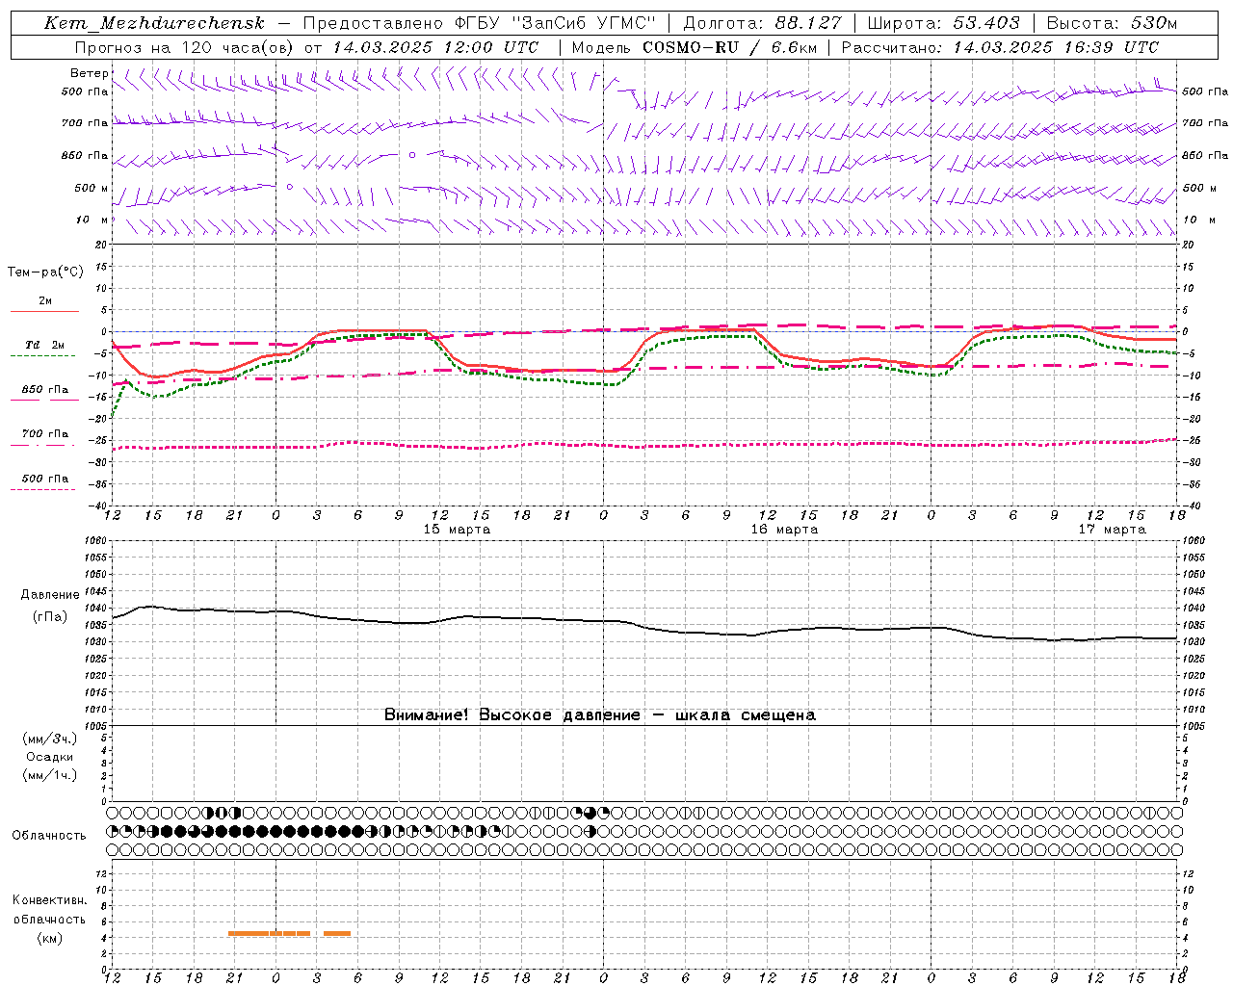The image size is (1233, 986).
Task: Click the longer orange convective cloud bar
Action: pos(269,933)
